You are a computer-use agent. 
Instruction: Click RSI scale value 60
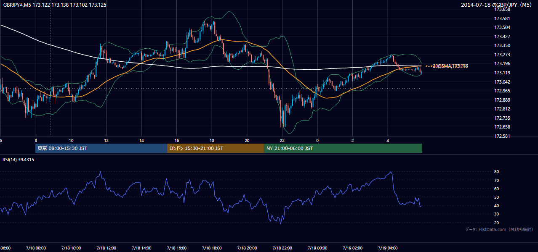click(x=497, y=189)
